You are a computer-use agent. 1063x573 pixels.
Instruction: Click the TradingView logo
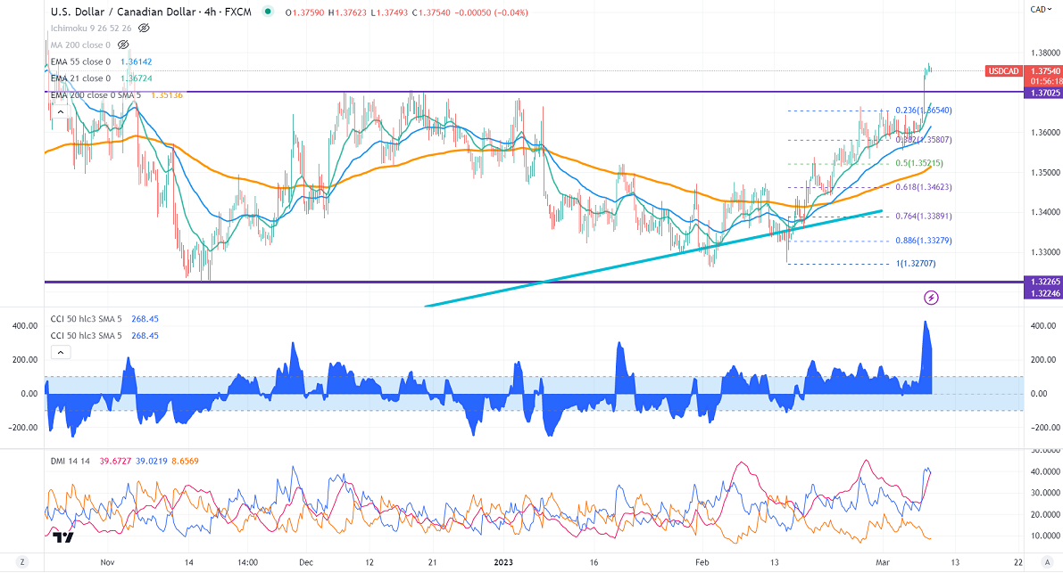coord(62,536)
